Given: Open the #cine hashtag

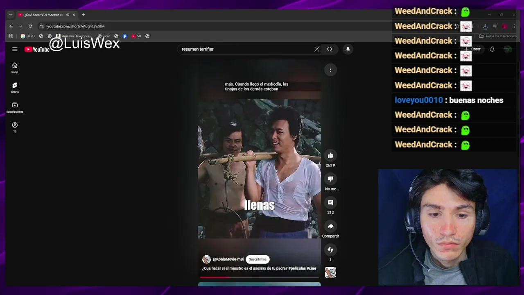Looking at the screenshot, I should point(311,268).
